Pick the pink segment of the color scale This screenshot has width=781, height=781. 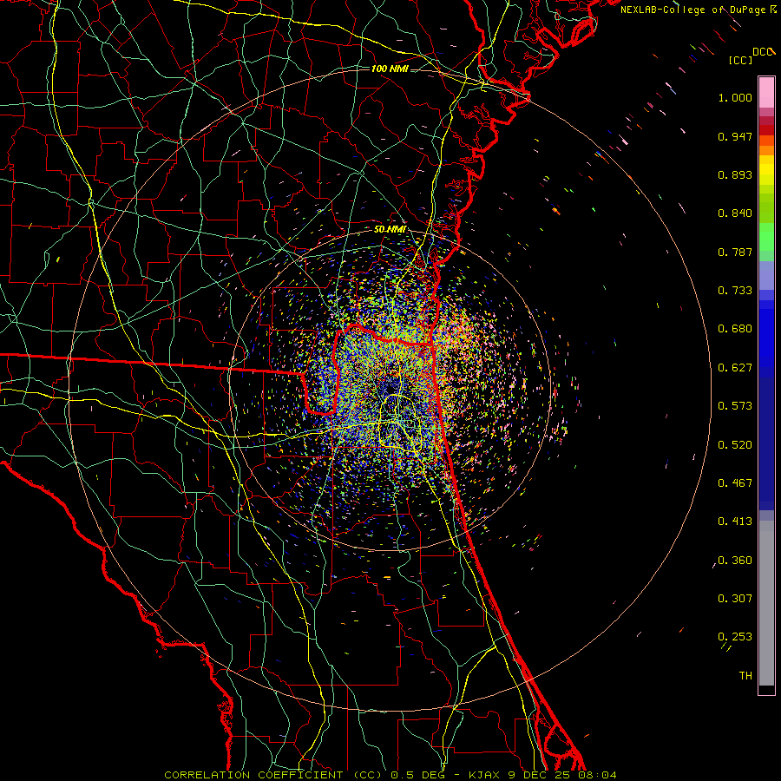pyautogui.click(x=766, y=93)
